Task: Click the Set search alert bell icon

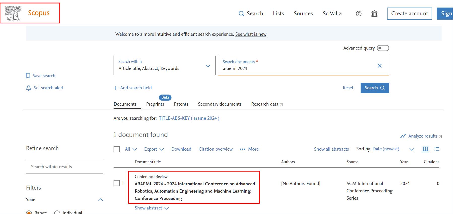Action: (x=28, y=88)
